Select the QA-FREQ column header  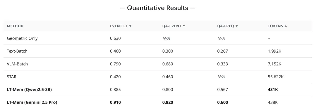click(x=228, y=26)
